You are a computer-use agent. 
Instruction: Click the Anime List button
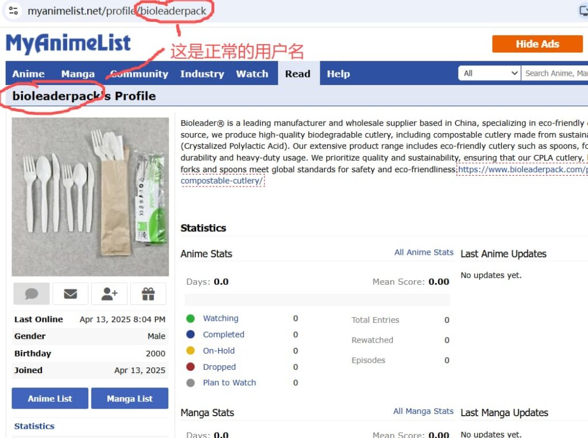tap(50, 398)
